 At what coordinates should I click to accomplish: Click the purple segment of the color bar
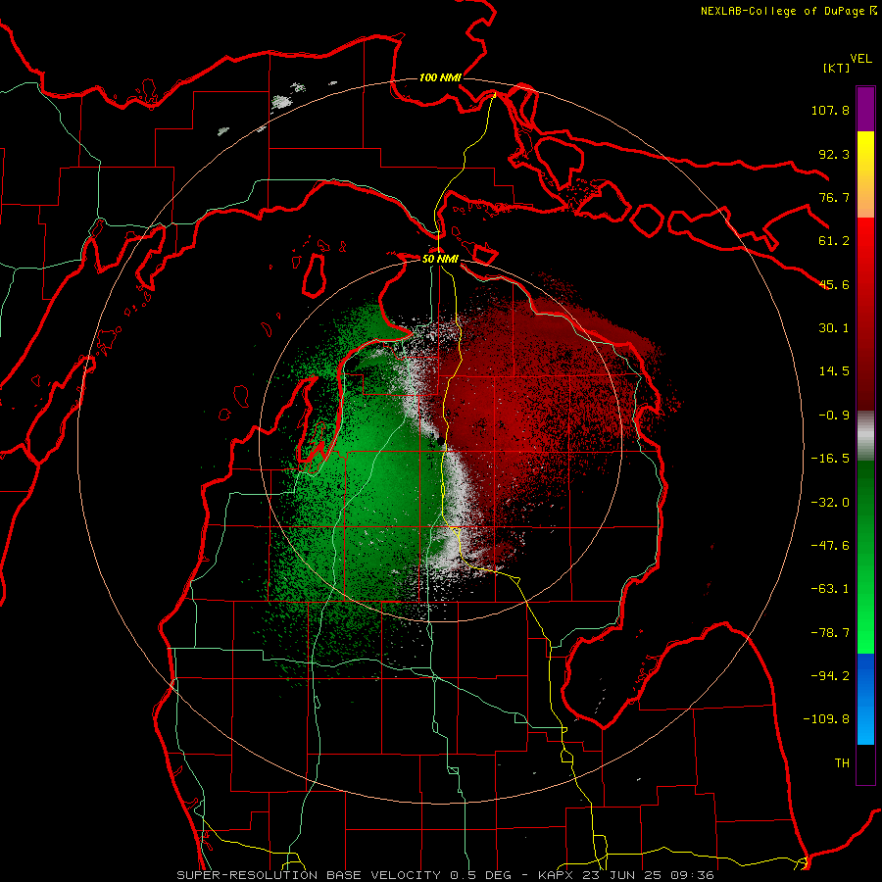tap(865, 109)
